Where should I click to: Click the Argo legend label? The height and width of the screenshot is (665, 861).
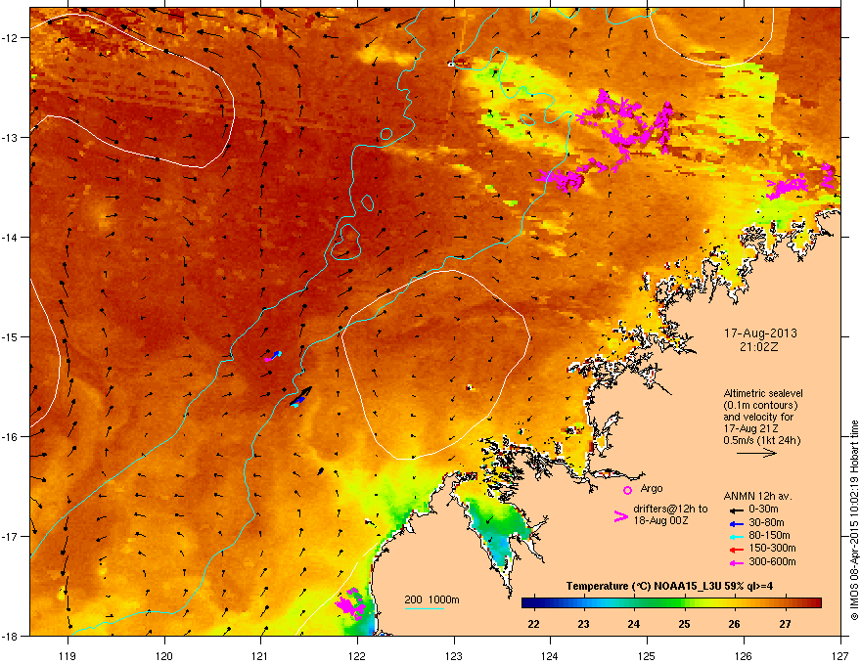coord(652,488)
